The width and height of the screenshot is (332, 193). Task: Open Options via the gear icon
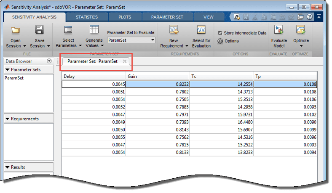(x=220, y=41)
